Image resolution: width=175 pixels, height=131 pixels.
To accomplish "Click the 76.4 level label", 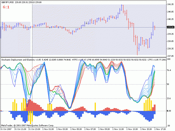I will click(x=169, y=70).
